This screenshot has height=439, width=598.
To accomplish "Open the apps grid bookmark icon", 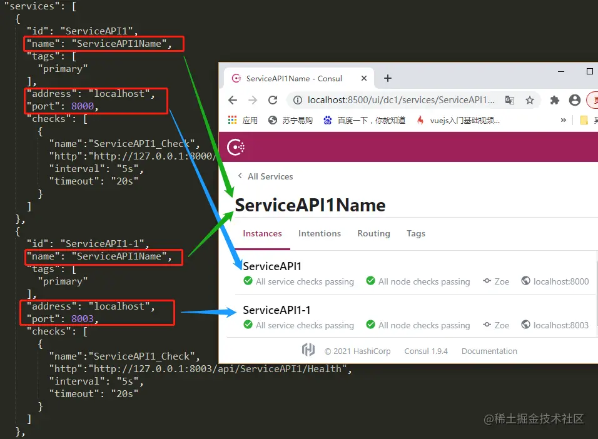I will [232, 120].
